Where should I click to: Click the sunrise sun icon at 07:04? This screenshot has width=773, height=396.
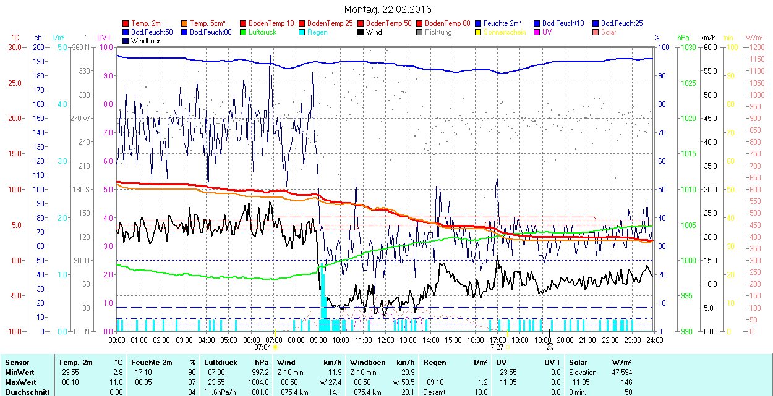(275, 347)
